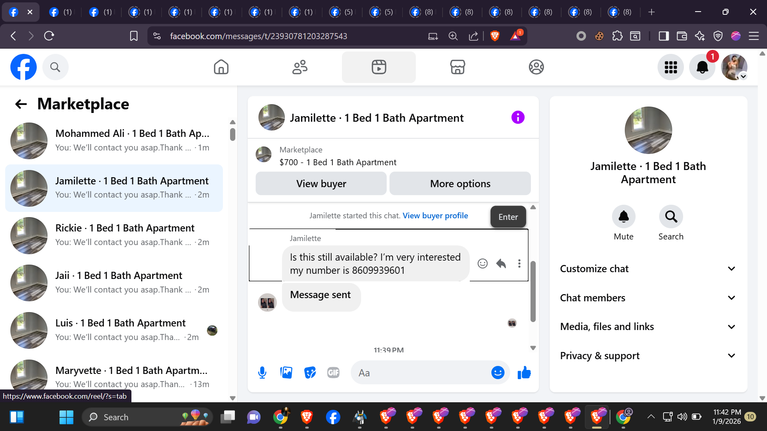Open the emoji picker in the message box

498,373
